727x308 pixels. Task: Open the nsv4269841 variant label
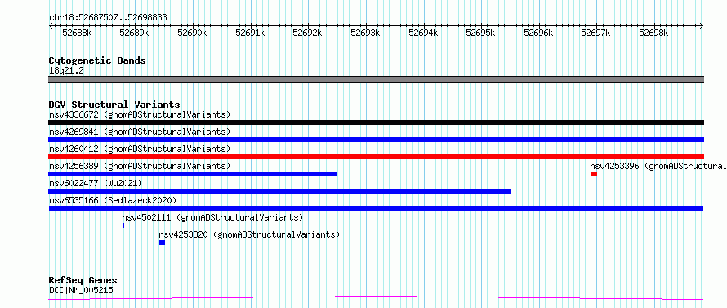(x=140, y=132)
